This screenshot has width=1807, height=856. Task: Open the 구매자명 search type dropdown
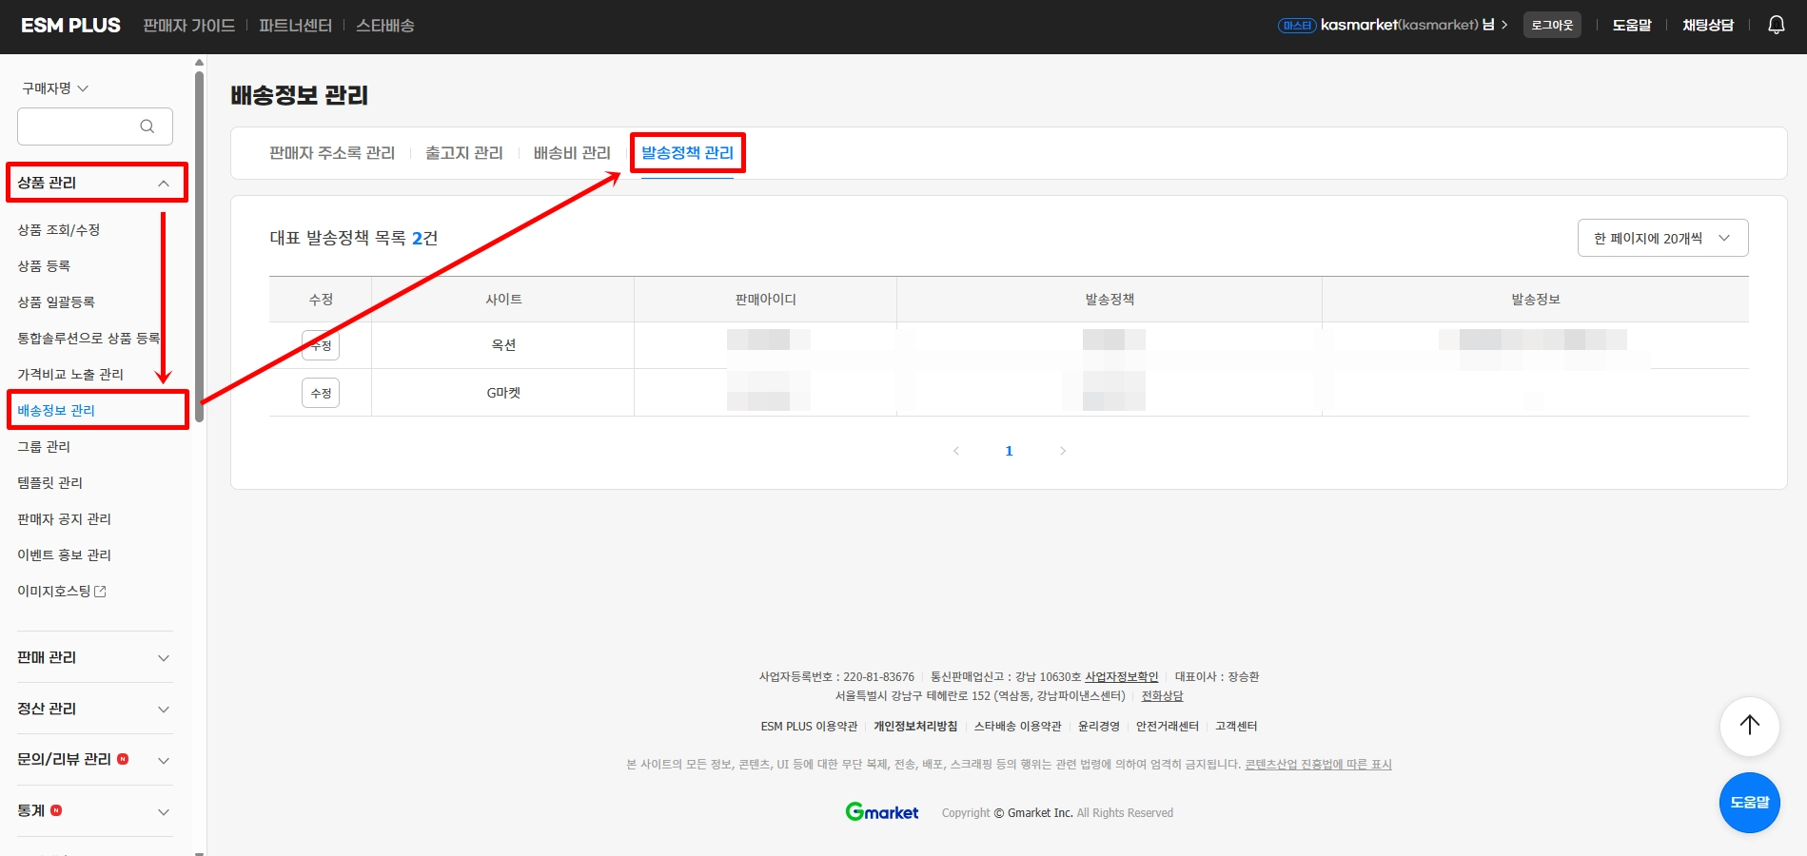coord(55,88)
